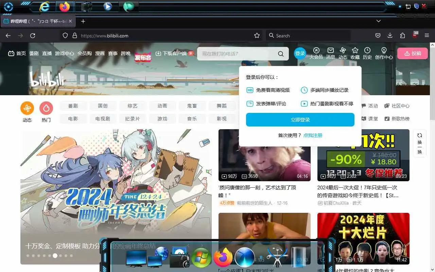Select the 动画 category

162,106
